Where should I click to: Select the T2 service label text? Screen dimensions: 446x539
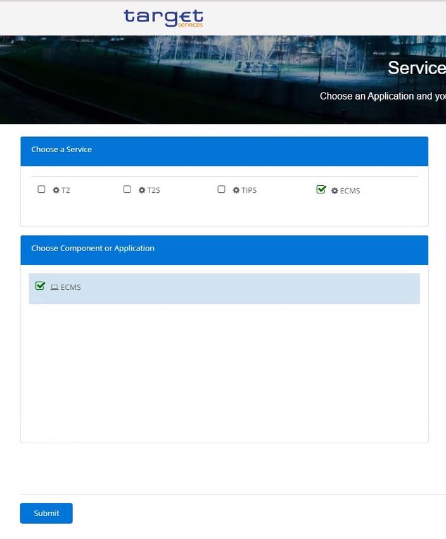tap(66, 190)
